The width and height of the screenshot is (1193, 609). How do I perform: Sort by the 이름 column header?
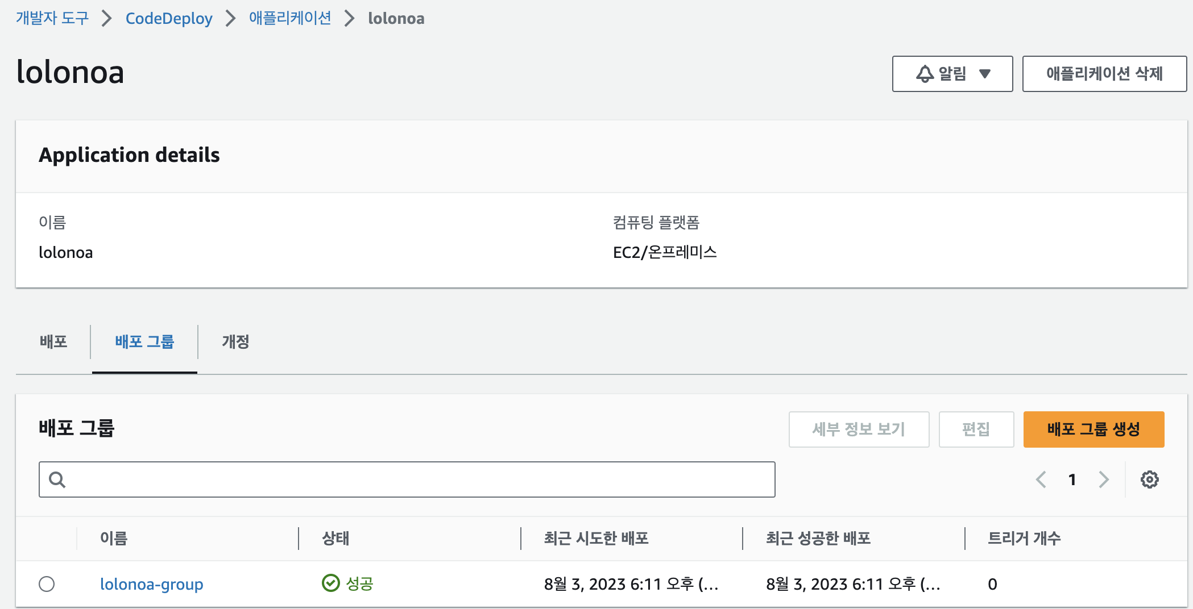pos(114,538)
